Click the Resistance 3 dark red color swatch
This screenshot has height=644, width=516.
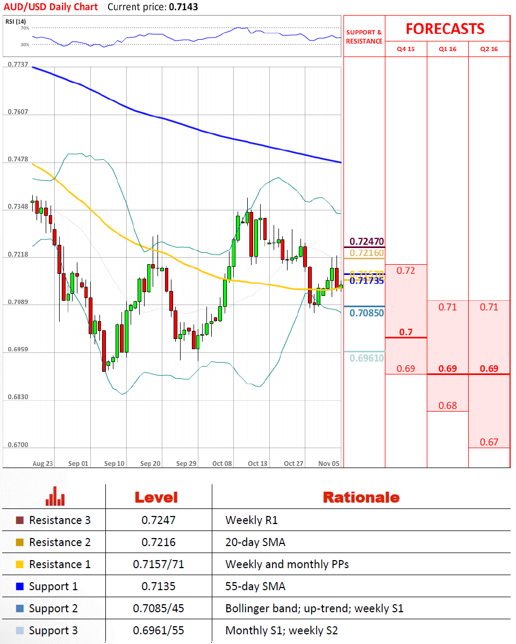(x=20, y=520)
